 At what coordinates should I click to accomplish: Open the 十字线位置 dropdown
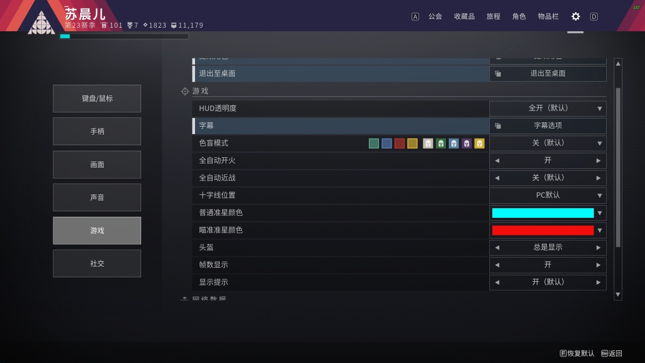point(548,196)
